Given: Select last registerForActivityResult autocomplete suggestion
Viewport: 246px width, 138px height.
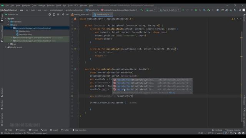Looking at the screenshot, I should pos(152,89).
